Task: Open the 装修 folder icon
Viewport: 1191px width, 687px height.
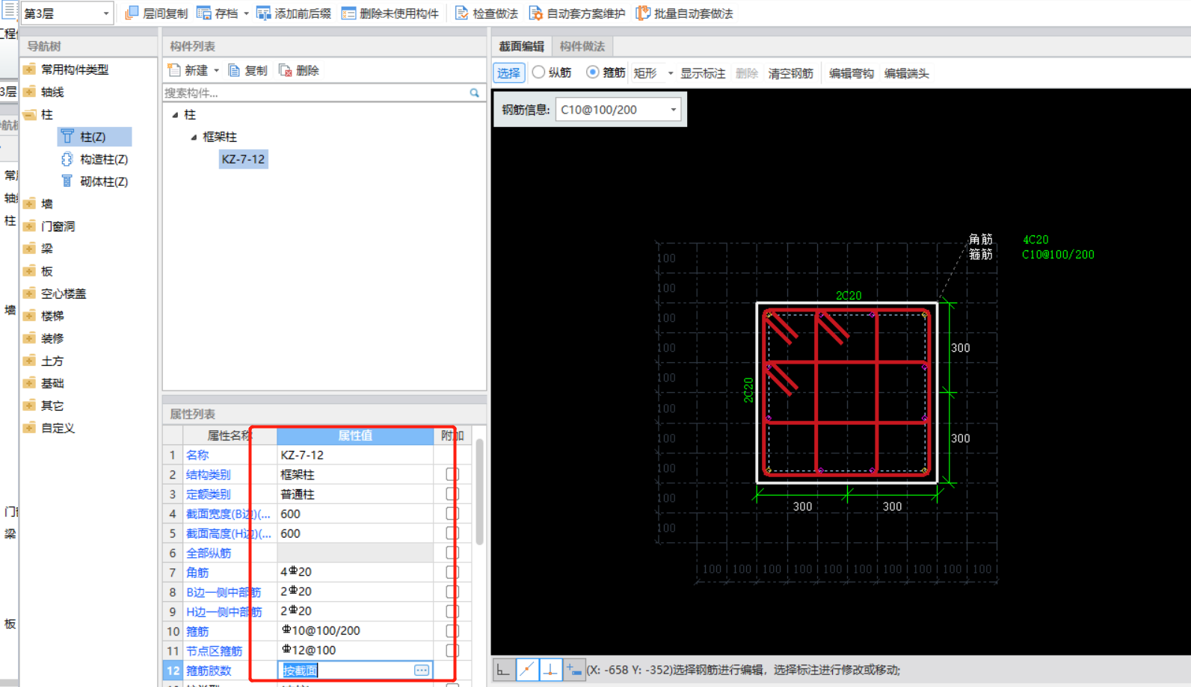Action: 29,338
